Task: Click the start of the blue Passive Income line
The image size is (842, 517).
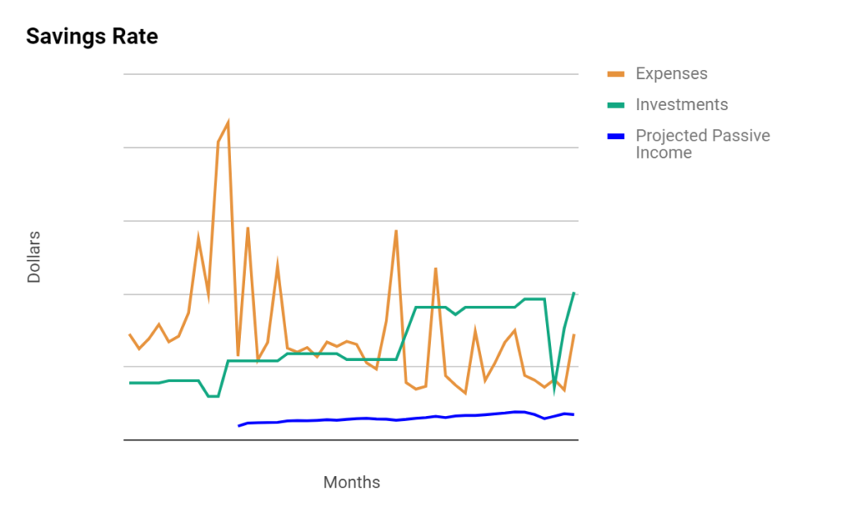Action: point(239,426)
